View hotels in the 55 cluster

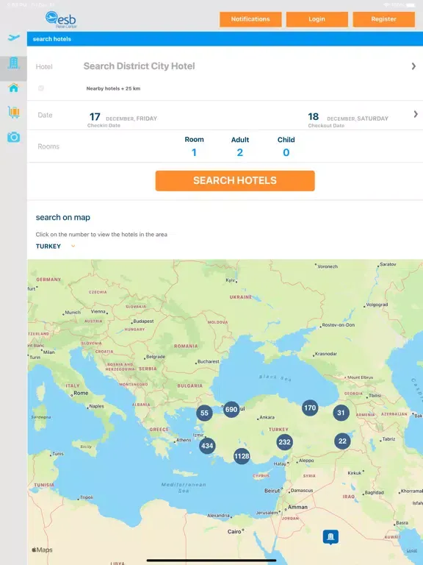pos(204,413)
